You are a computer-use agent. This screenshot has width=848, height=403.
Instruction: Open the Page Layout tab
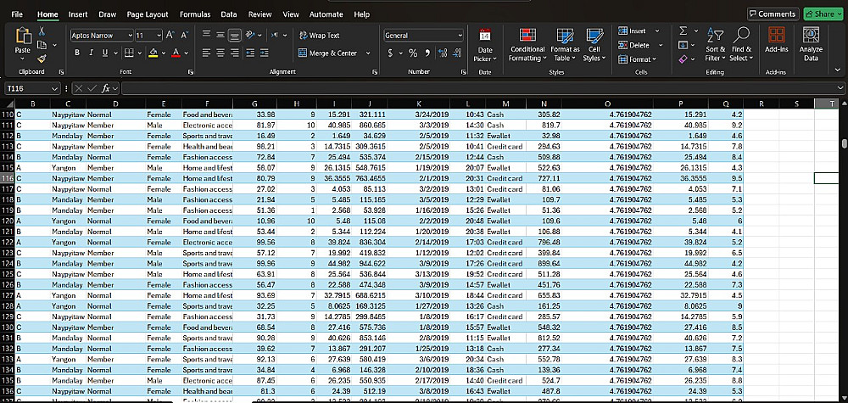[147, 14]
